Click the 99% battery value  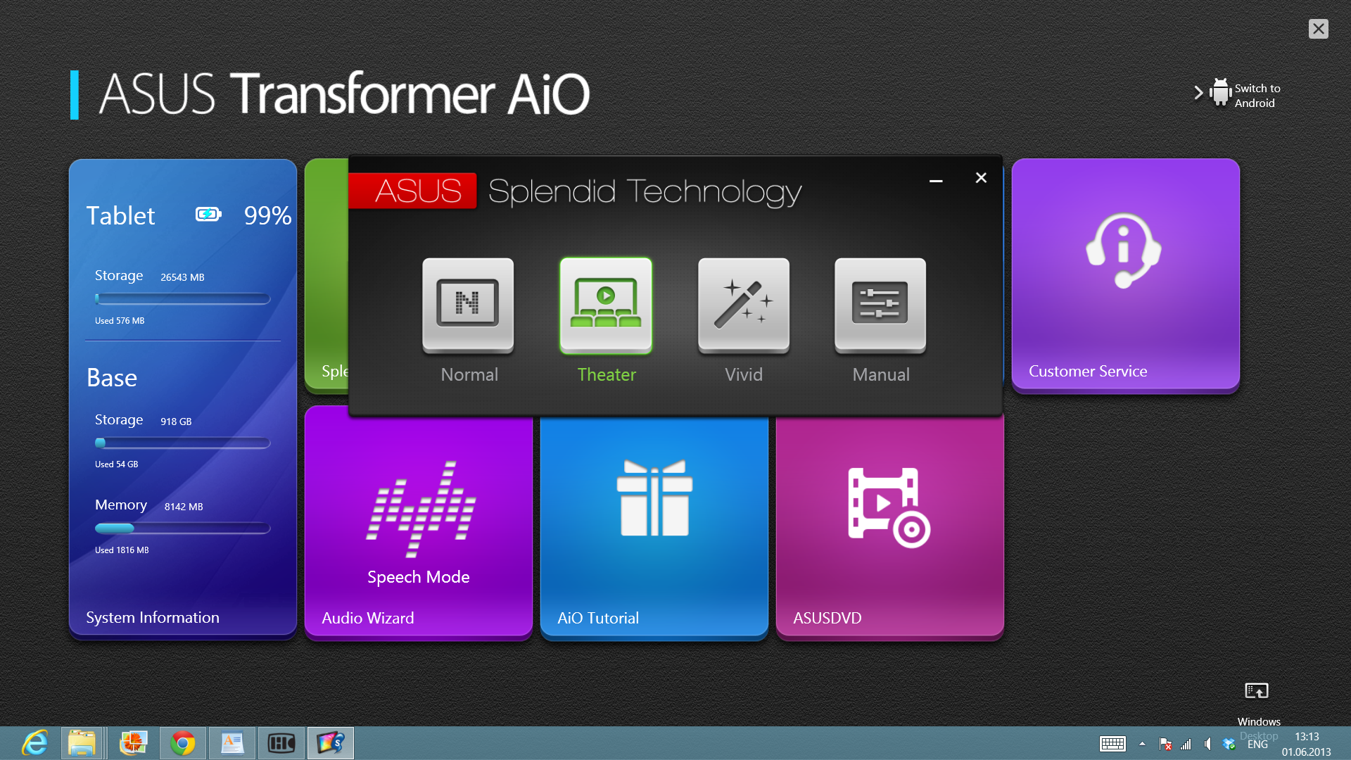point(268,215)
